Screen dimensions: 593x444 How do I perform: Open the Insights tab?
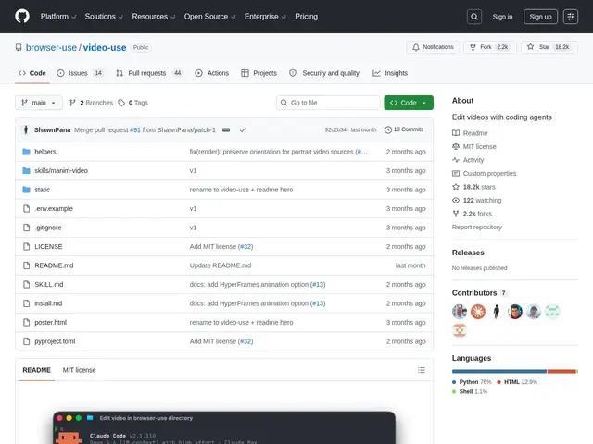(x=390, y=73)
